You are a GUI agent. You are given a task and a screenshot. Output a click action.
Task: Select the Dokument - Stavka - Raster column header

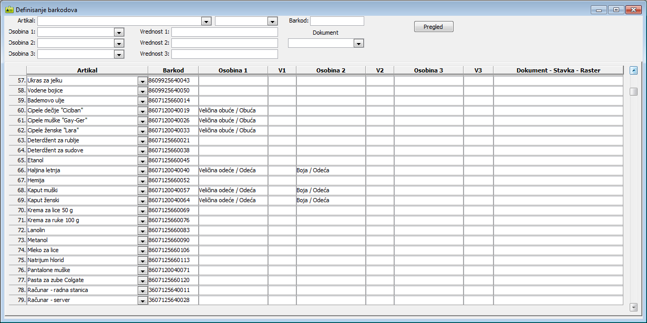point(558,70)
